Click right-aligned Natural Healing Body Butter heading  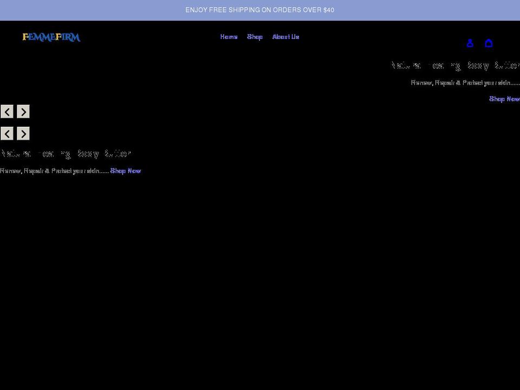(x=456, y=66)
